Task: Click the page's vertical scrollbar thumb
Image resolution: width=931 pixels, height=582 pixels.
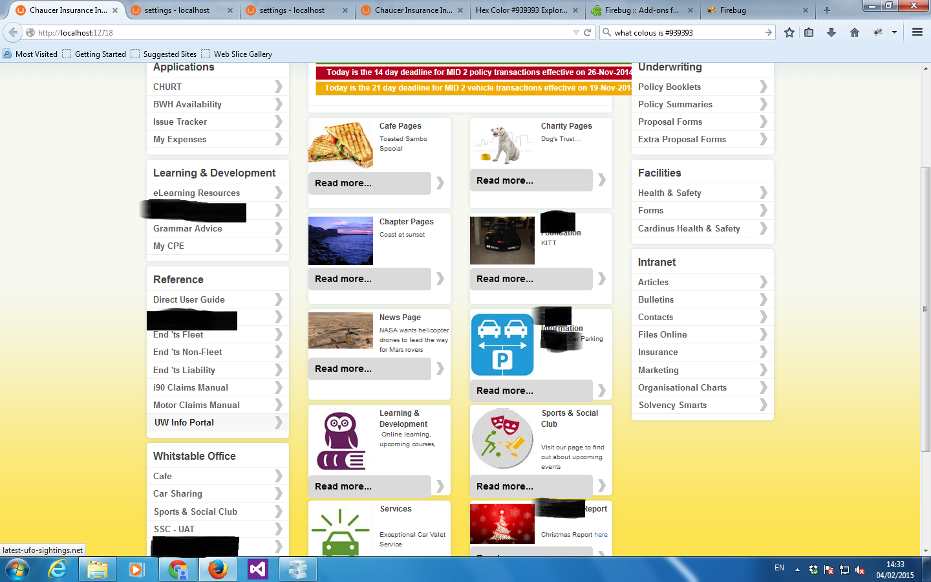Action: [x=926, y=309]
